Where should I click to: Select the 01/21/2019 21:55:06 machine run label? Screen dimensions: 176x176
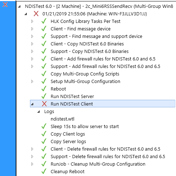[95, 14]
